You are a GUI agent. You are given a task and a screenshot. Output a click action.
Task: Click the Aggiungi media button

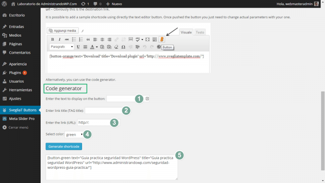(63, 30)
